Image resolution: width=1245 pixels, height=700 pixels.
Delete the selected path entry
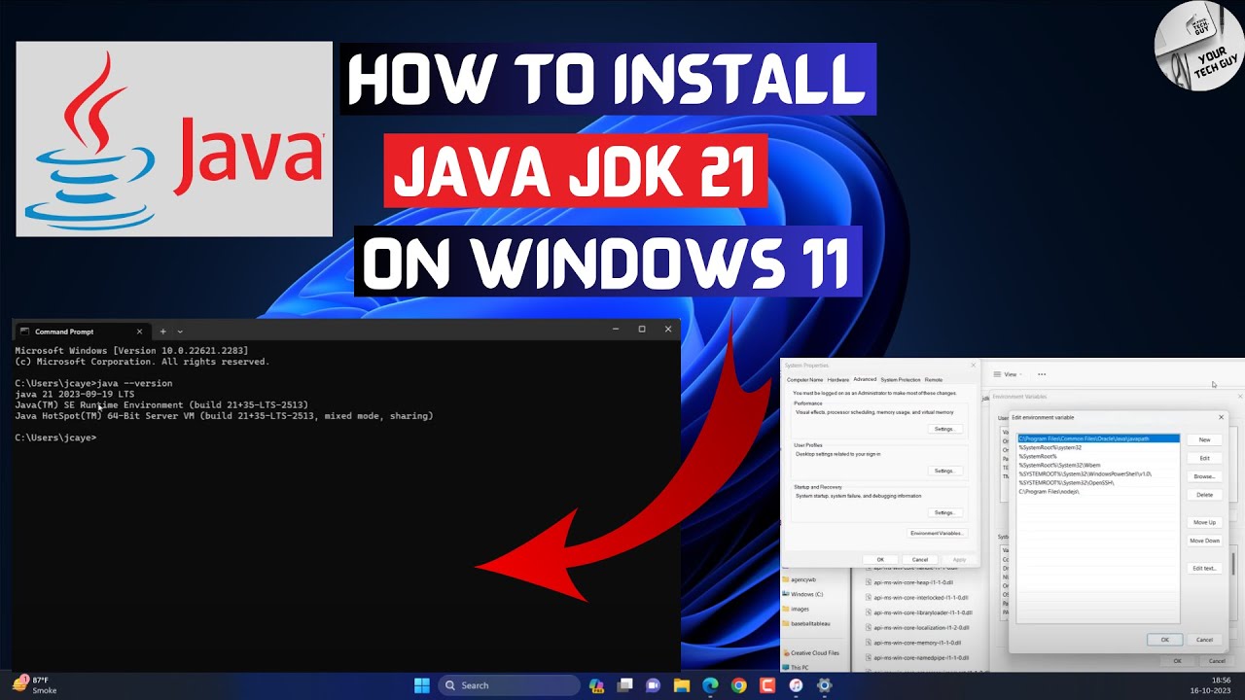pyautogui.click(x=1204, y=495)
